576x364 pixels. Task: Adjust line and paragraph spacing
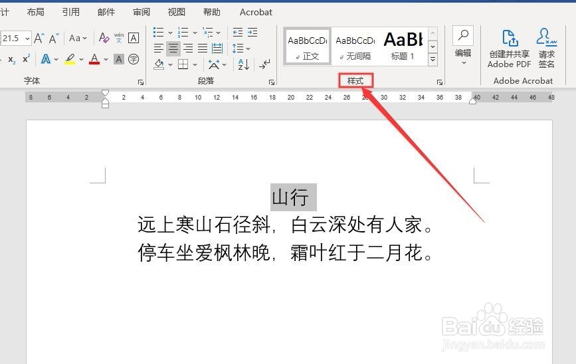(x=238, y=48)
